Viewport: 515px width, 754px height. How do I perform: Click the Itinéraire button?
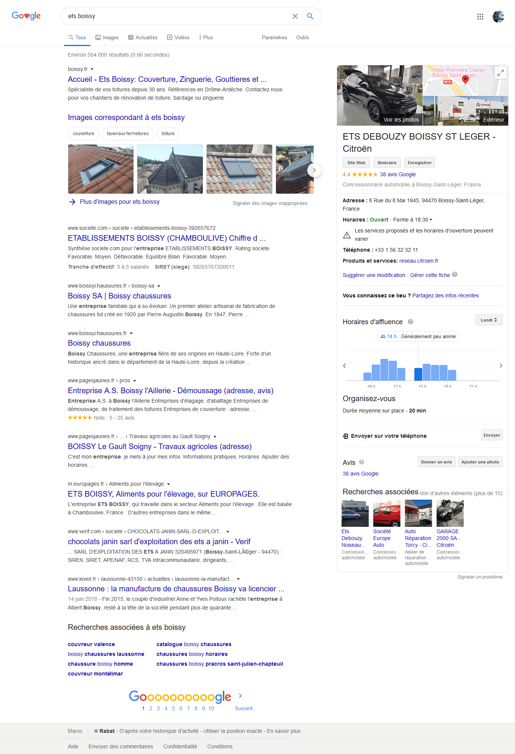click(x=387, y=163)
